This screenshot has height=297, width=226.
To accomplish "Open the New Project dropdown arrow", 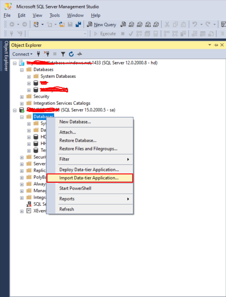I will pos(43,24).
